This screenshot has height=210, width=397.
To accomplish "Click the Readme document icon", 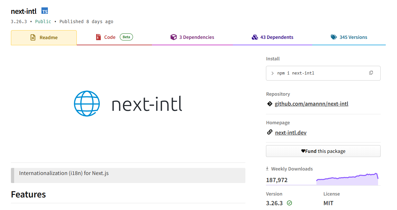I will (33, 38).
